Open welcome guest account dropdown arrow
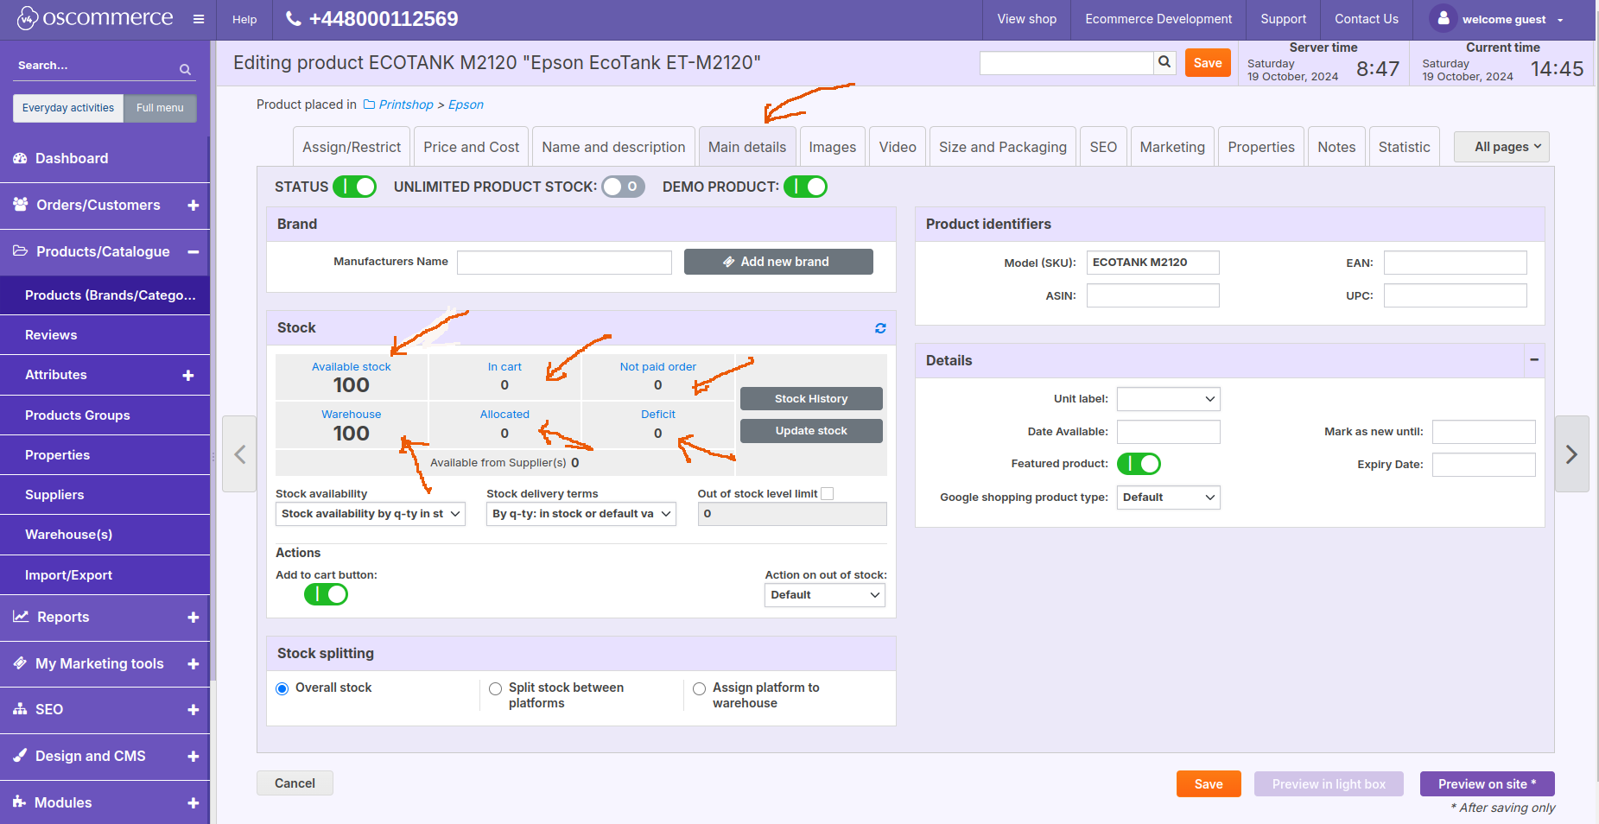The image size is (1599, 824). point(1560,20)
